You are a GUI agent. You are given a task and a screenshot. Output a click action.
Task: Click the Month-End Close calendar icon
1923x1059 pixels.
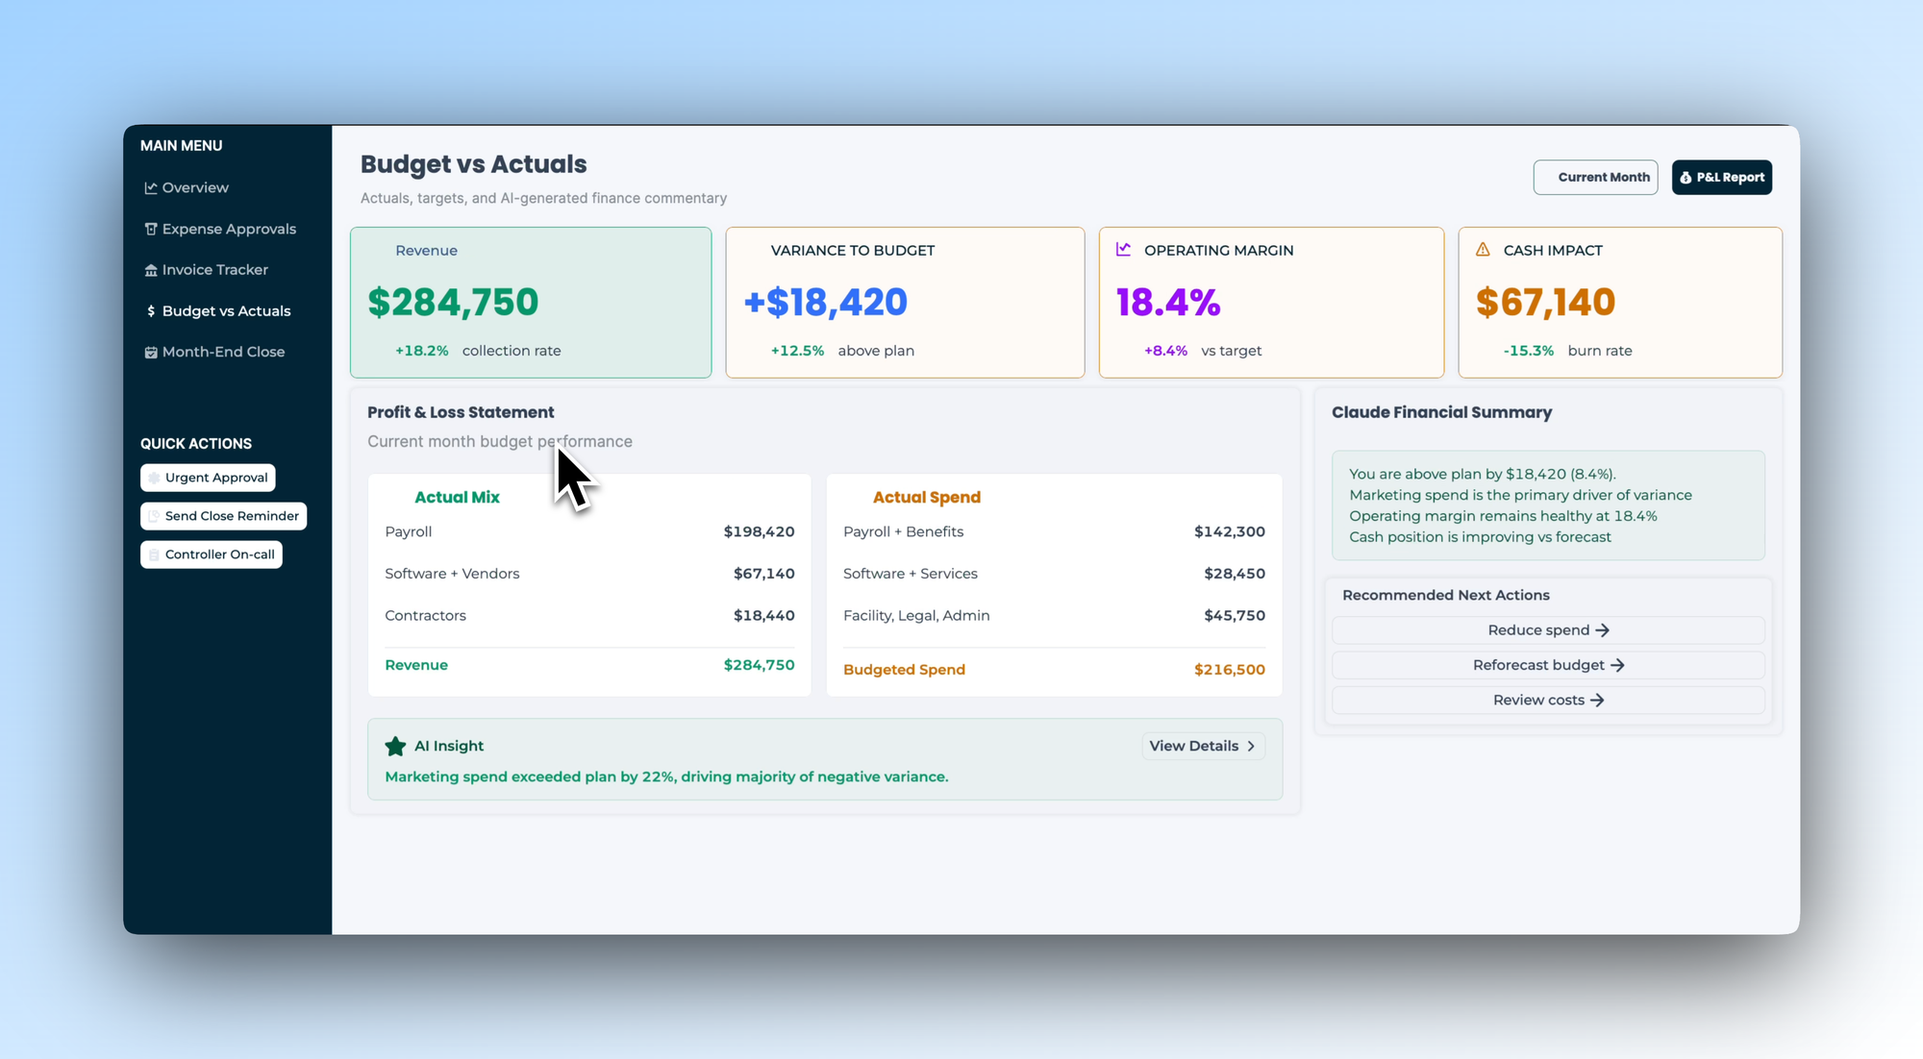(x=151, y=353)
